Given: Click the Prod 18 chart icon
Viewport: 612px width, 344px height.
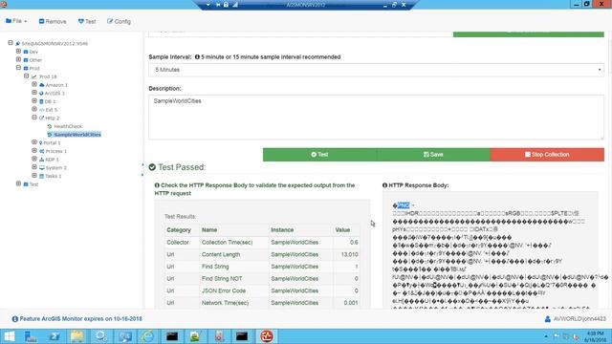Looking at the screenshot, I should 34,76.
